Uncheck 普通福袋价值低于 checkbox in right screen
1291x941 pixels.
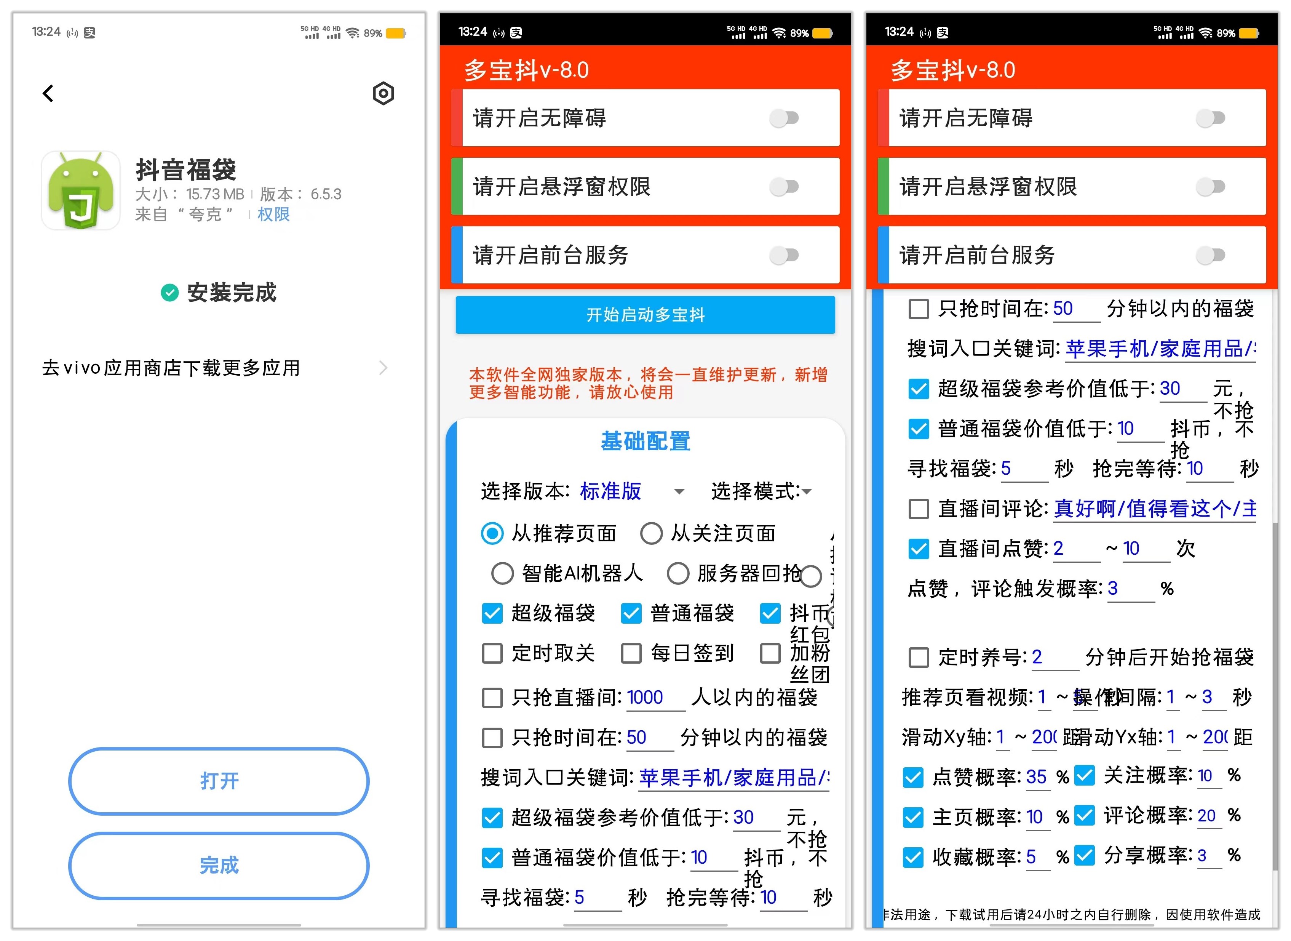(x=919, y=429)
